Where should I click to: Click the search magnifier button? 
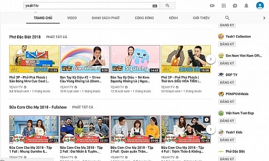[168, 6]
